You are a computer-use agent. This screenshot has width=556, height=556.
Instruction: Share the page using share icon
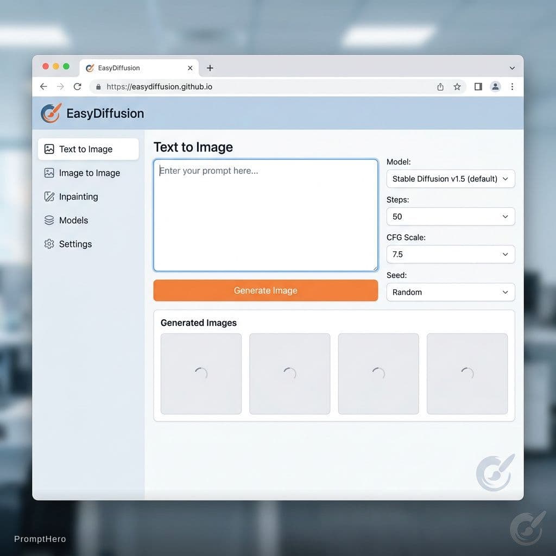(440, 86)
